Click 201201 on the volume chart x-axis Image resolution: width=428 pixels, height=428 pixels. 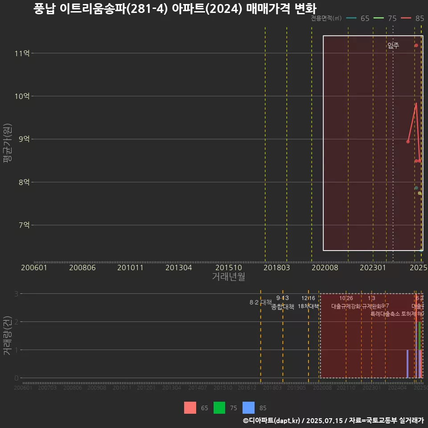pyautogui.click(x=146, y=387)
